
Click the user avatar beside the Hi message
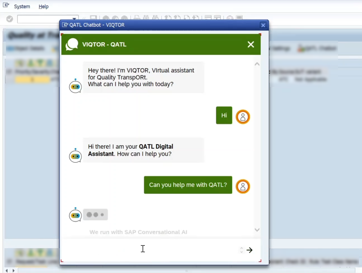click(243, 117)
